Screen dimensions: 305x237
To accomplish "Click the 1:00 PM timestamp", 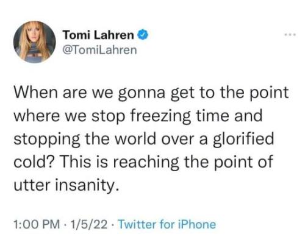I will (37, 225).
